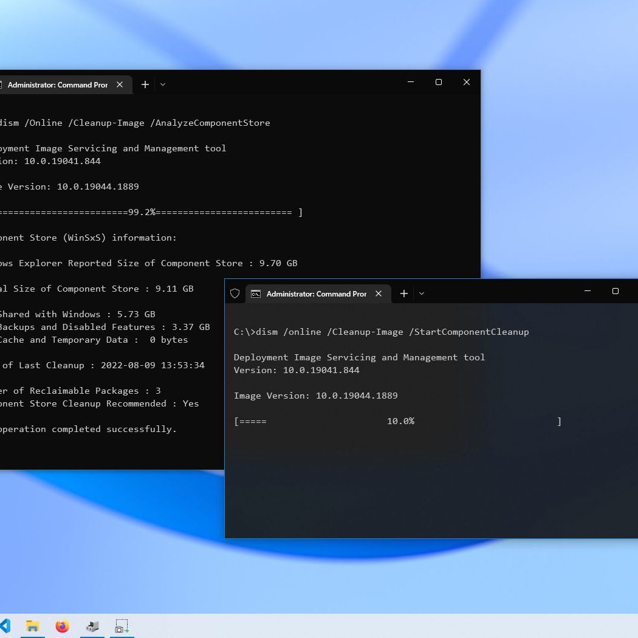638x638 pixels.
Task: Click 'Shared with Windows : 5.73 GB' line
Action: 77,314
